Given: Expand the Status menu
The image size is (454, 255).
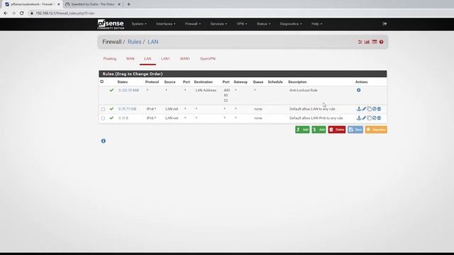Looking at the screenshot, I should [263, 24].
